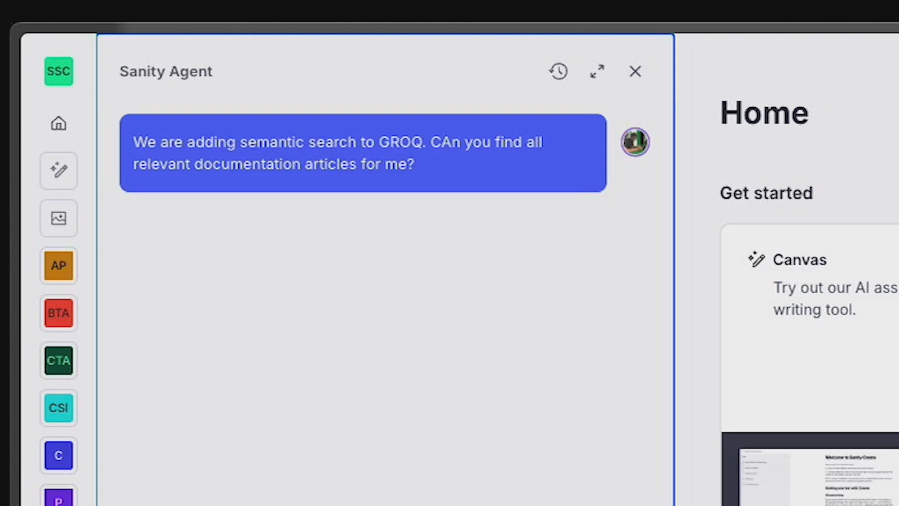Open the BTA application icon
Screen dimensions: 899x506
(x=58, y=313)
